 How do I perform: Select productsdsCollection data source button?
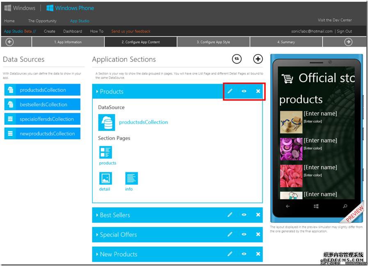tap(42, 89)
